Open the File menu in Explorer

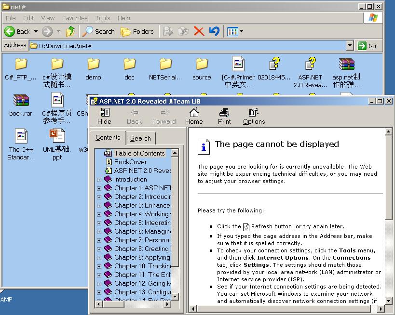coord(11,18)
